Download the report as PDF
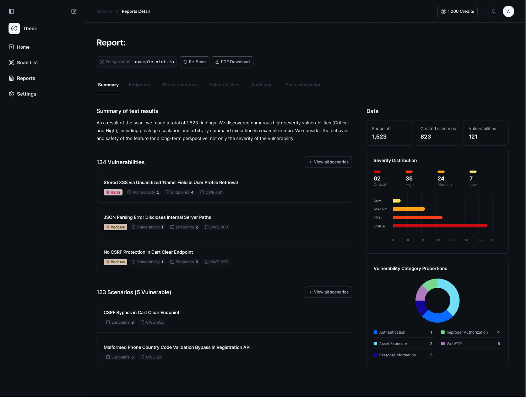The width and height of the screenshot is (527, 399). click(232, 62)
